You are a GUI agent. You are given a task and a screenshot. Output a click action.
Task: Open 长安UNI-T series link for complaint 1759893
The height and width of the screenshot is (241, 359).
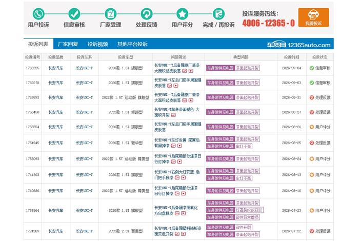pos(84,97)
